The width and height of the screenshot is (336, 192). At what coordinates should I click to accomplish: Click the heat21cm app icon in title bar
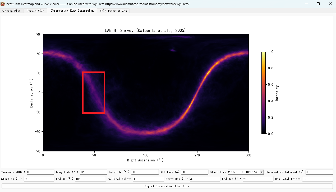(x=3, y=4)
